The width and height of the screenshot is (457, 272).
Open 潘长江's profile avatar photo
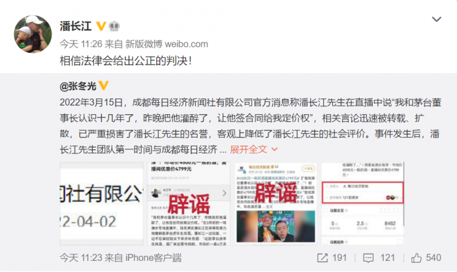(x=33, y=34)
